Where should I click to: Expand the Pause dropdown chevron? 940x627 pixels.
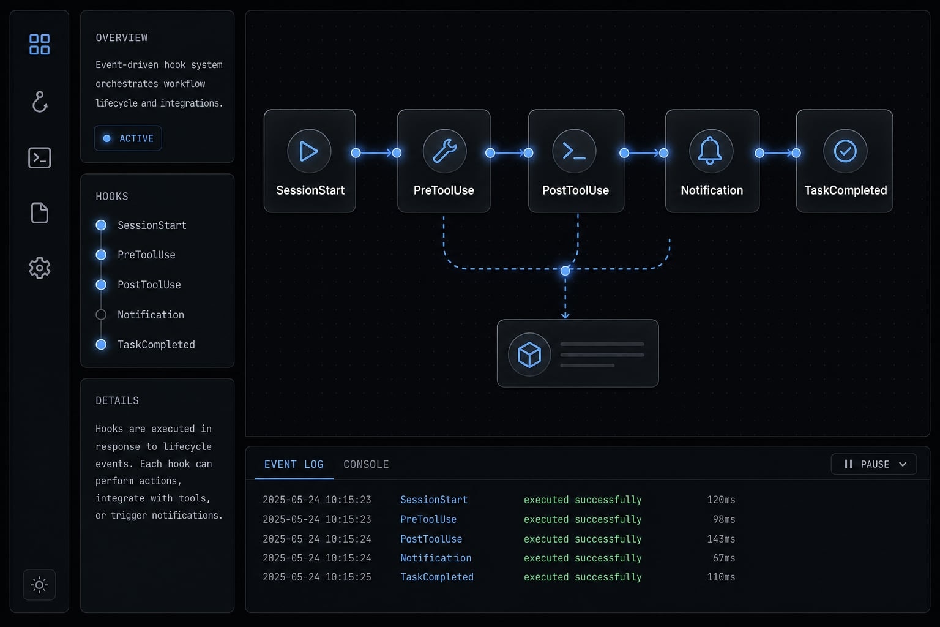coord(903,464)
